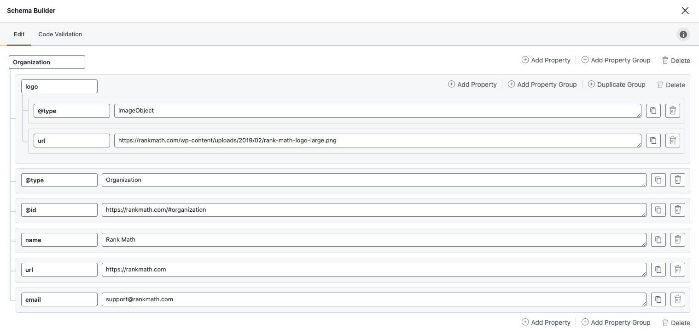699x333 pixels.
Task: Delete the Organization schema from top
Action: [676, 60]
